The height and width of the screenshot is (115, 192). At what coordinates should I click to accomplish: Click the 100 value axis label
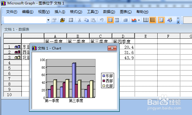(x=43, y=60)
